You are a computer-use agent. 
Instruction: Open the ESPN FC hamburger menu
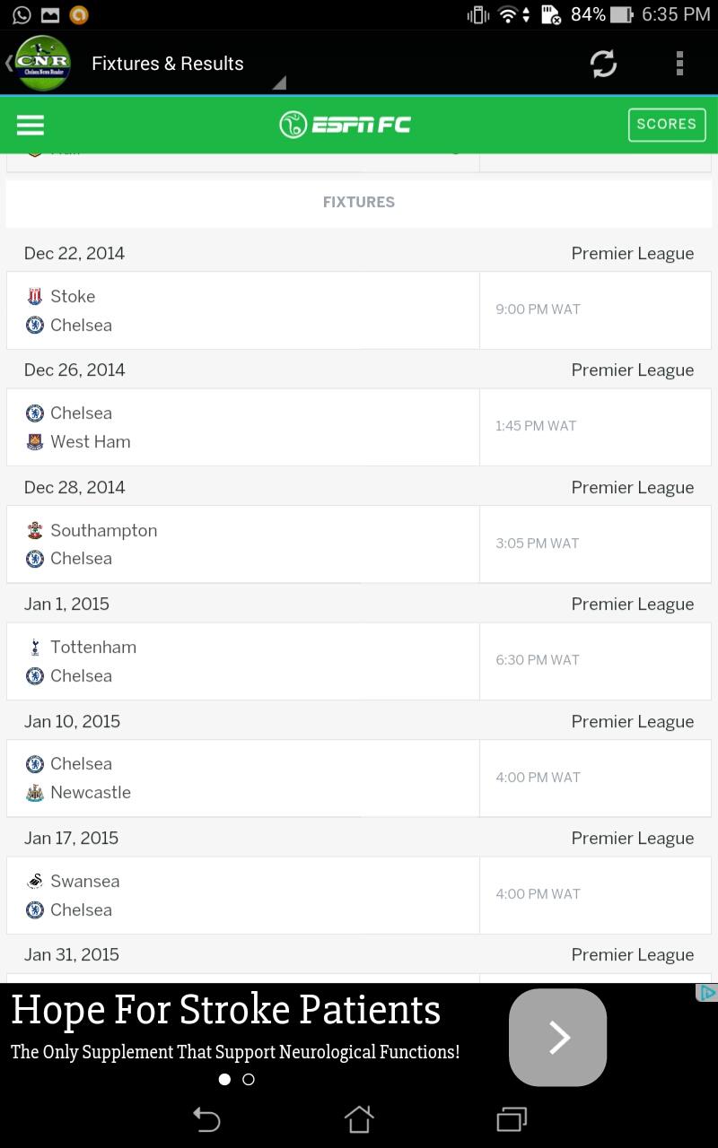tap(31, 125)
